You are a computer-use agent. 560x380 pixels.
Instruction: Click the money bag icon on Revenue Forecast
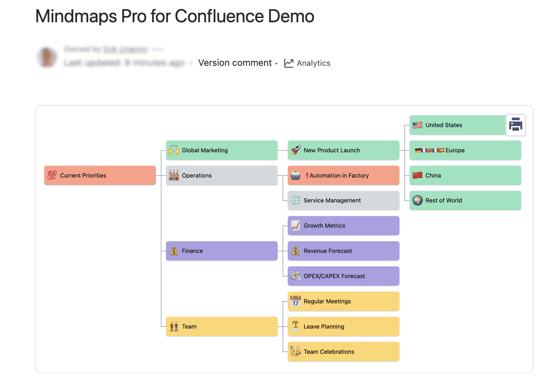[x=296, y=251]
